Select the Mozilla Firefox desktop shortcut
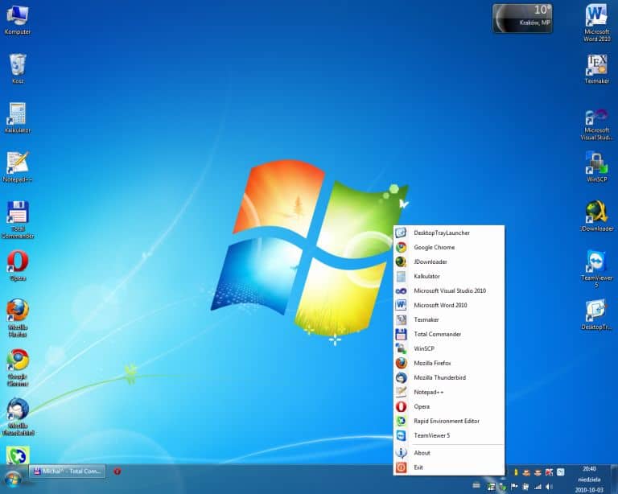 (x=18, y=319)
